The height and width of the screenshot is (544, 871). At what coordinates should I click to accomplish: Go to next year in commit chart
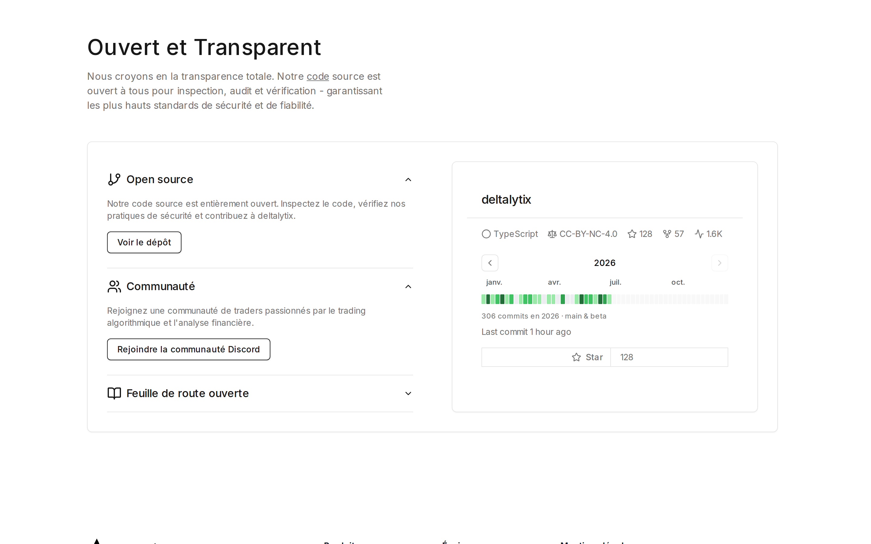pos(719,263)
